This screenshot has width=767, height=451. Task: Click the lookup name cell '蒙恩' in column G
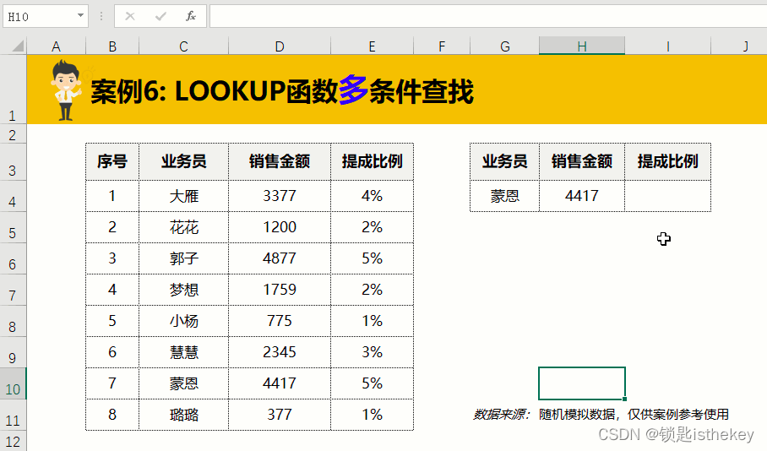tap(505, 196)
